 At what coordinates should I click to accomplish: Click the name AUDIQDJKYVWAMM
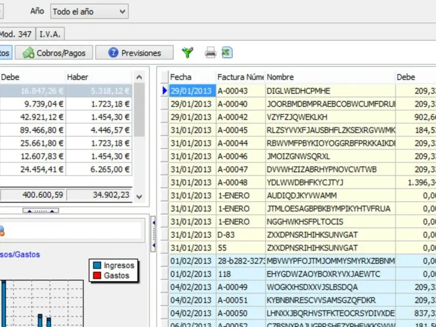click(302, 196)
